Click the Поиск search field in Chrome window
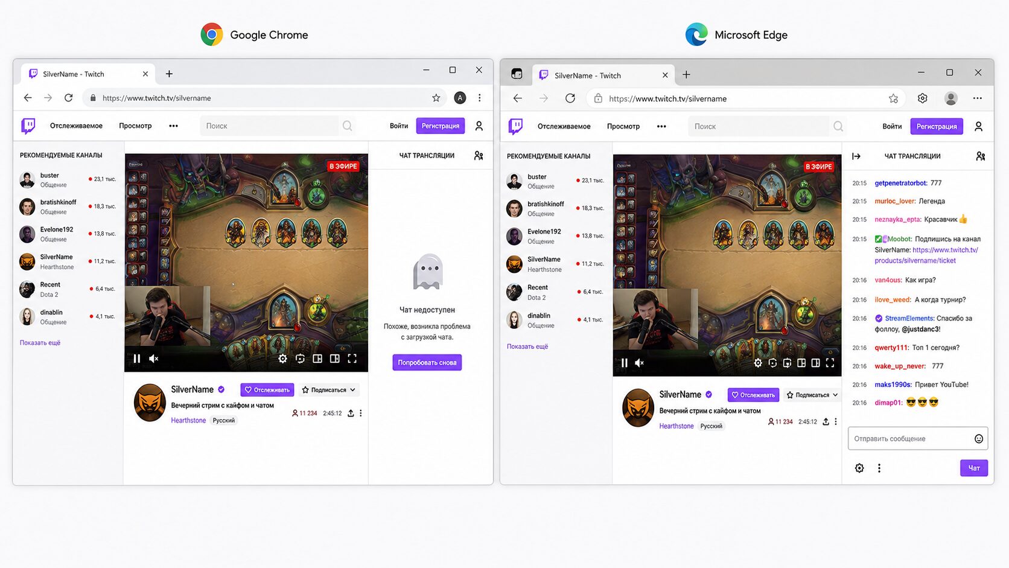This screenshot has height=568, width=1009. click(x=269, y=126)
